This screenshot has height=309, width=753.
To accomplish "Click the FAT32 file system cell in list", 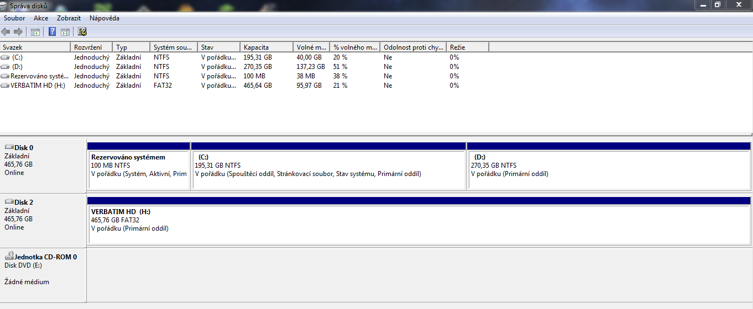I will pos(163,86).
